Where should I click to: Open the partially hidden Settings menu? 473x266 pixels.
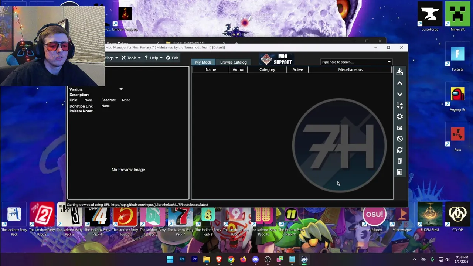[x=111, y=58]
